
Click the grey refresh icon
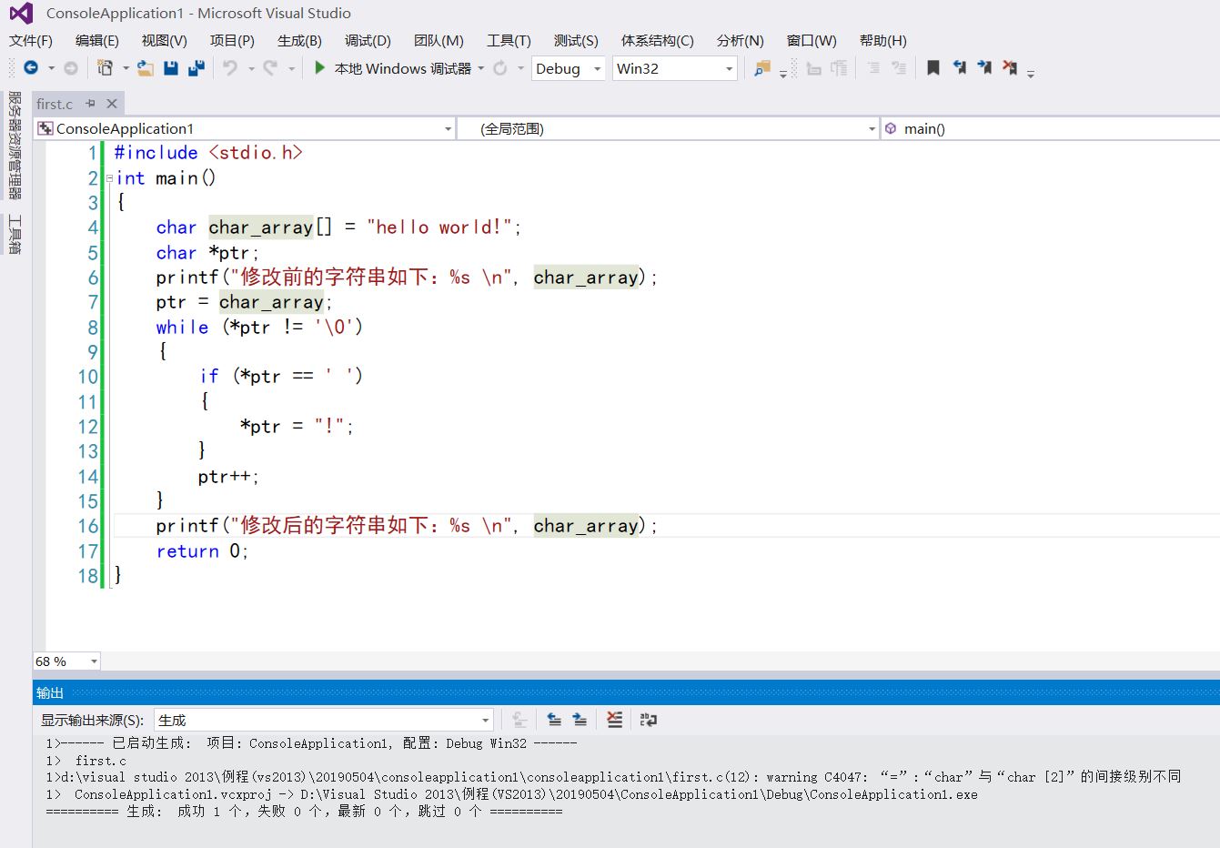pyautogui.click(x=500, y=68)
